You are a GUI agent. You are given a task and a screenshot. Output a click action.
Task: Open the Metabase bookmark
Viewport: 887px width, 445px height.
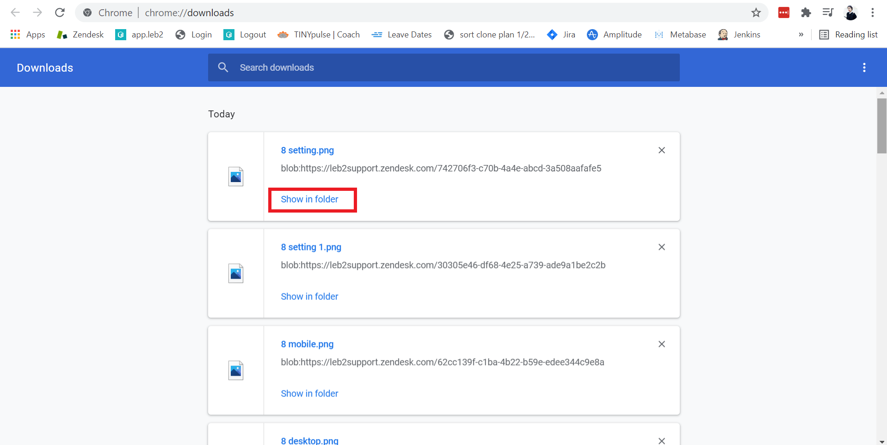click(x=680, y=35)
